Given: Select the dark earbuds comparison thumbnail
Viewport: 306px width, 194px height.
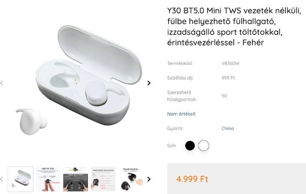Looking at the screenshot, I should 76,179.
